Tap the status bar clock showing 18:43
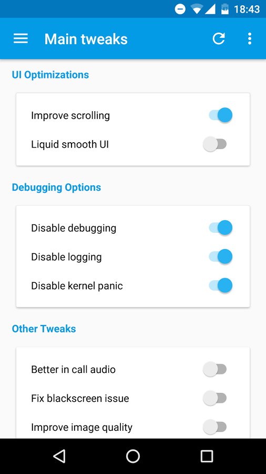The width and height of the screenshot is (266, 474). (247, 9)
